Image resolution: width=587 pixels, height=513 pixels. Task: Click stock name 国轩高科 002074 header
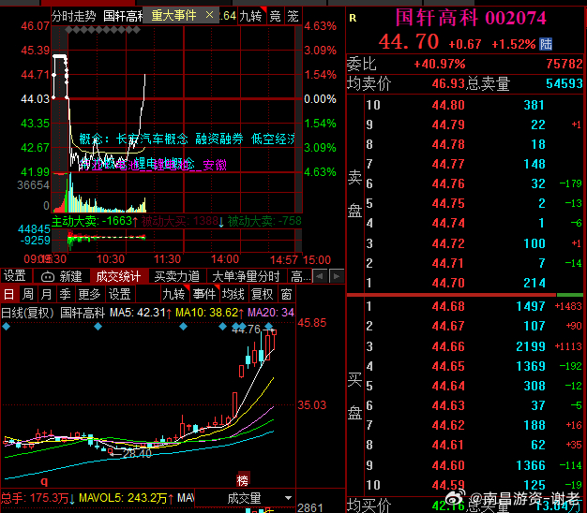coord(471,17)
